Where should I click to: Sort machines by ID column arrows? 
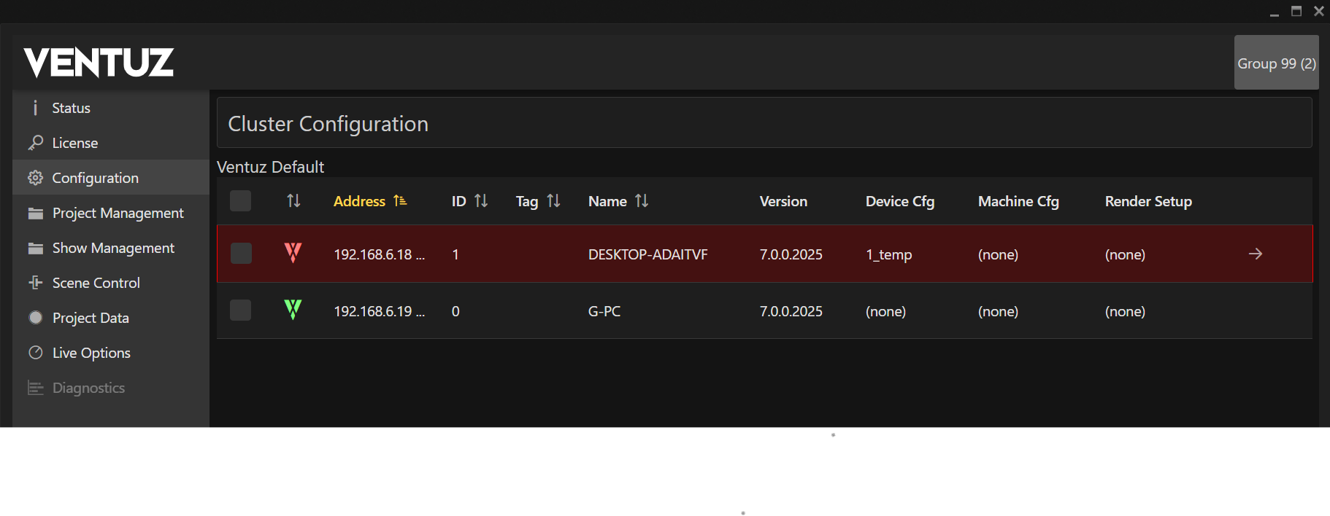click(x=481, y=201)
